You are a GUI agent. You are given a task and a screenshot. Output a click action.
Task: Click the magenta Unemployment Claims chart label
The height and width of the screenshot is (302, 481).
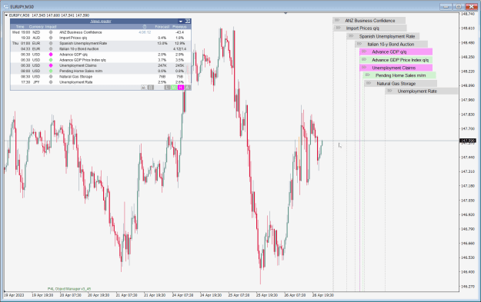396,68
